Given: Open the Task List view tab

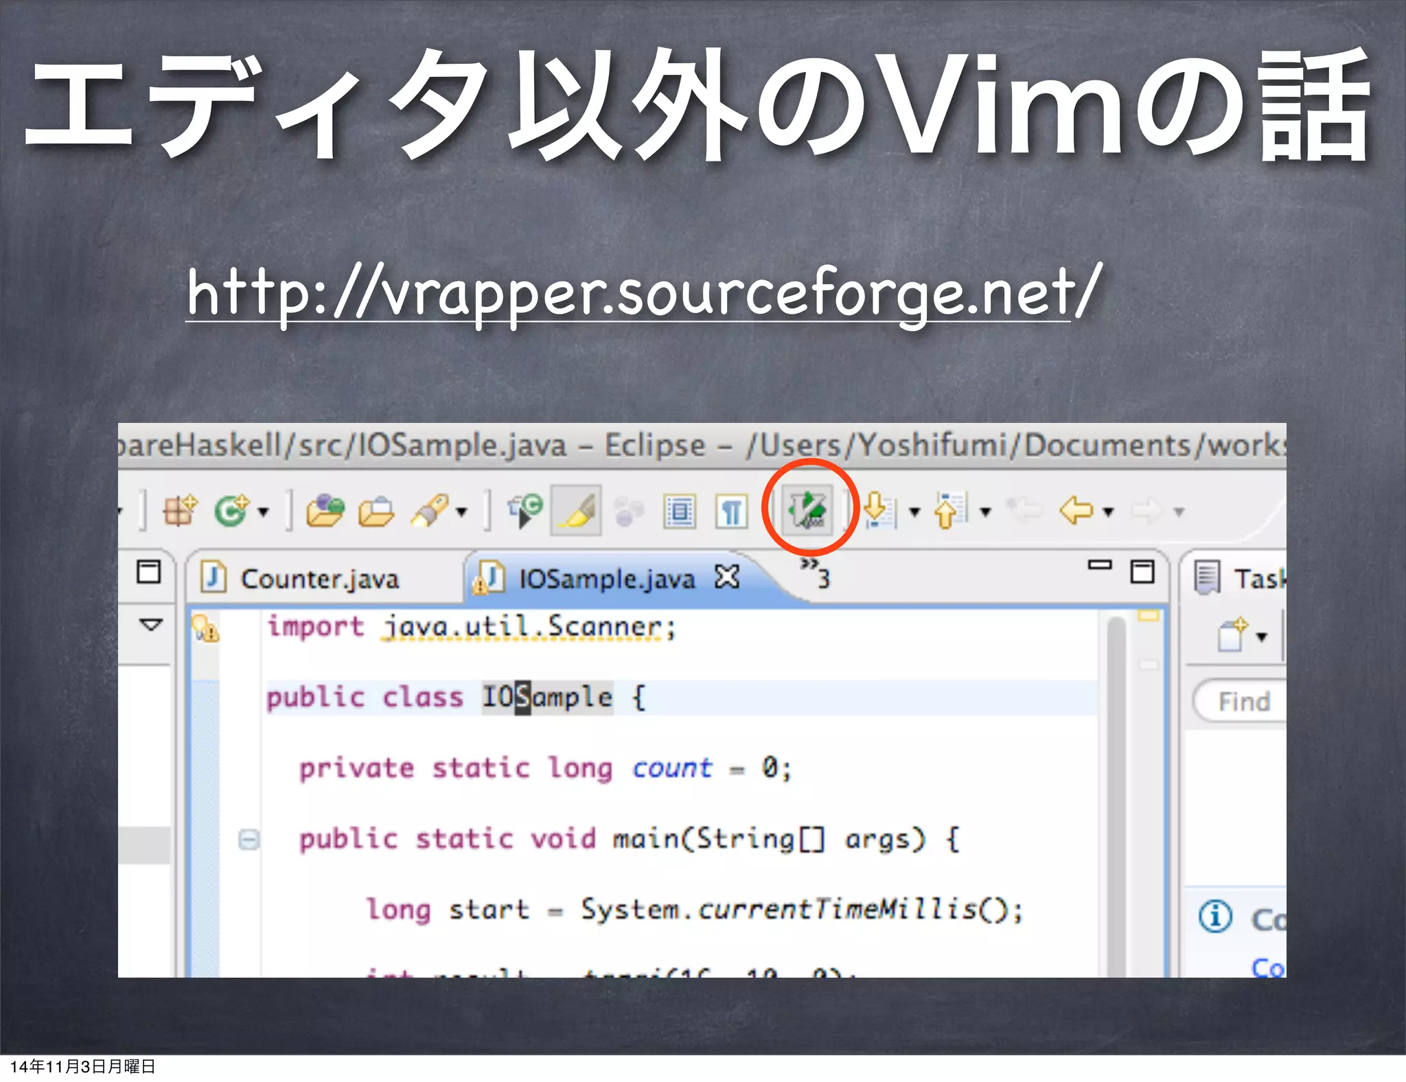Looking at the screenshot, I should click(x=1240, y=579).
